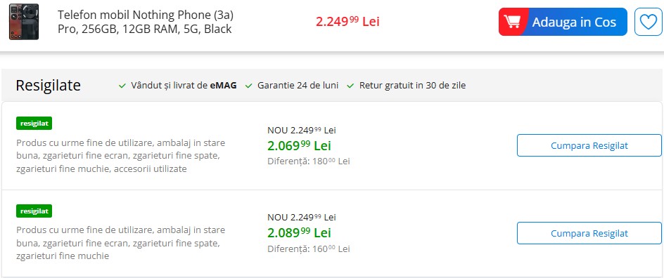Click checkmark beside Garantie 24 de luni
Screen dimensions: 664x278
tap(249, 86)
